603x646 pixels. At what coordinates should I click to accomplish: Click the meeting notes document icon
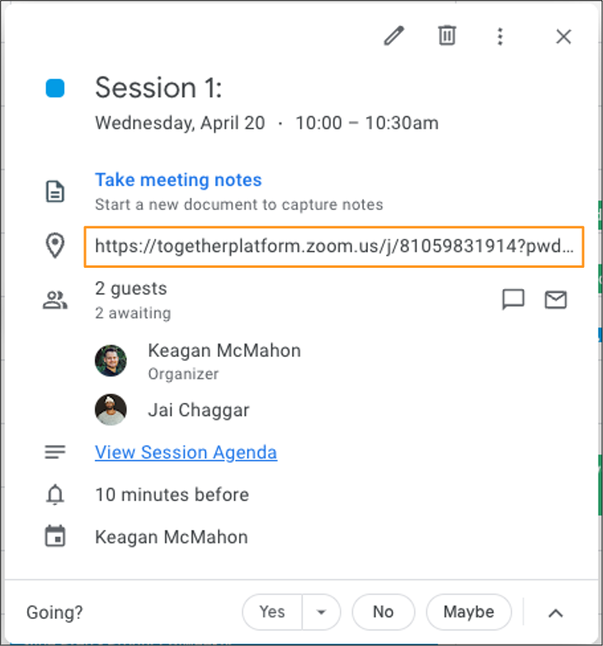[55, 192]
